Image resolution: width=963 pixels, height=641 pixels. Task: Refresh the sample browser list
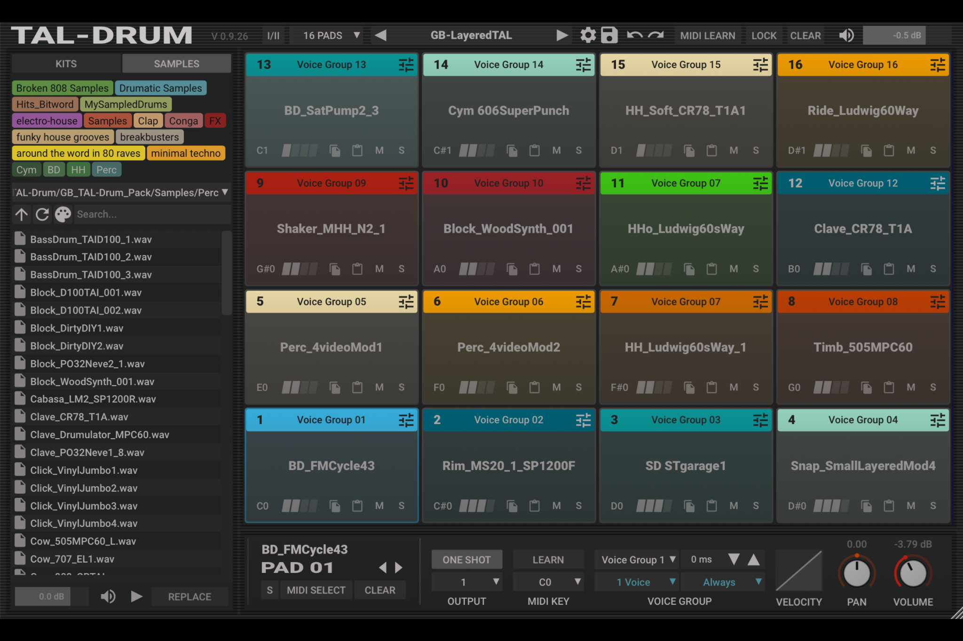tap(42, 214)
